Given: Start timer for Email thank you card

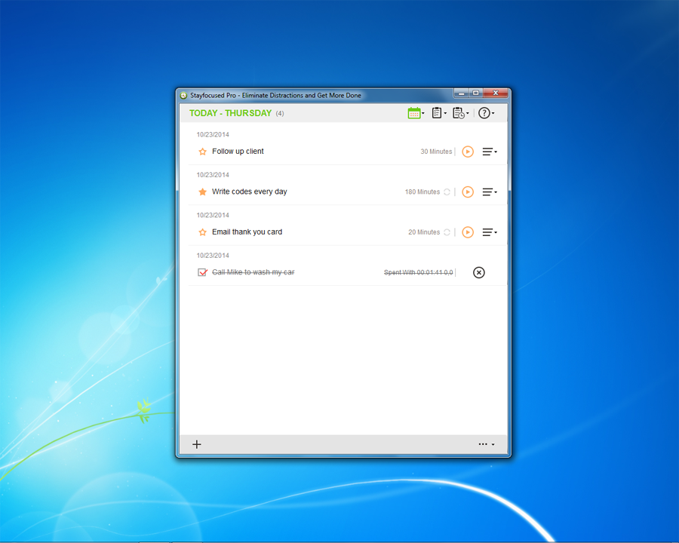Looking at the screenshot, I should 468,232.
